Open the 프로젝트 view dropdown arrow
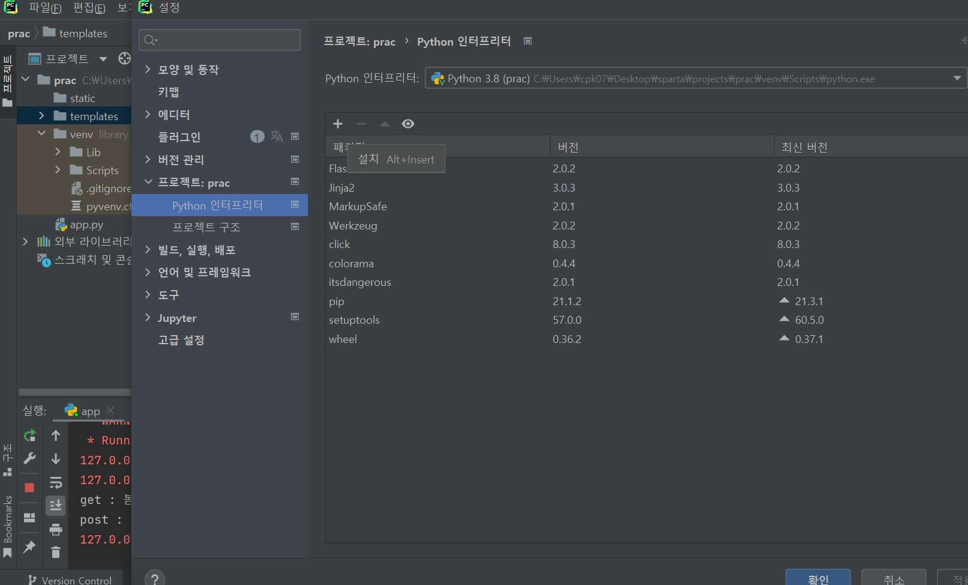The height and width of the screenshot is (585, 968). tap(103, 59)
